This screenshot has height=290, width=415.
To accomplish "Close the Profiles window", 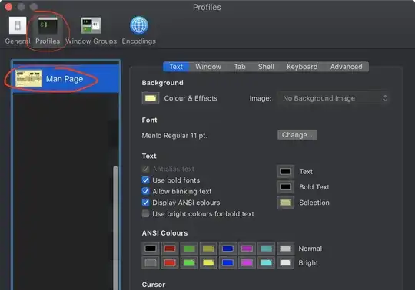I will pos(8,7).
